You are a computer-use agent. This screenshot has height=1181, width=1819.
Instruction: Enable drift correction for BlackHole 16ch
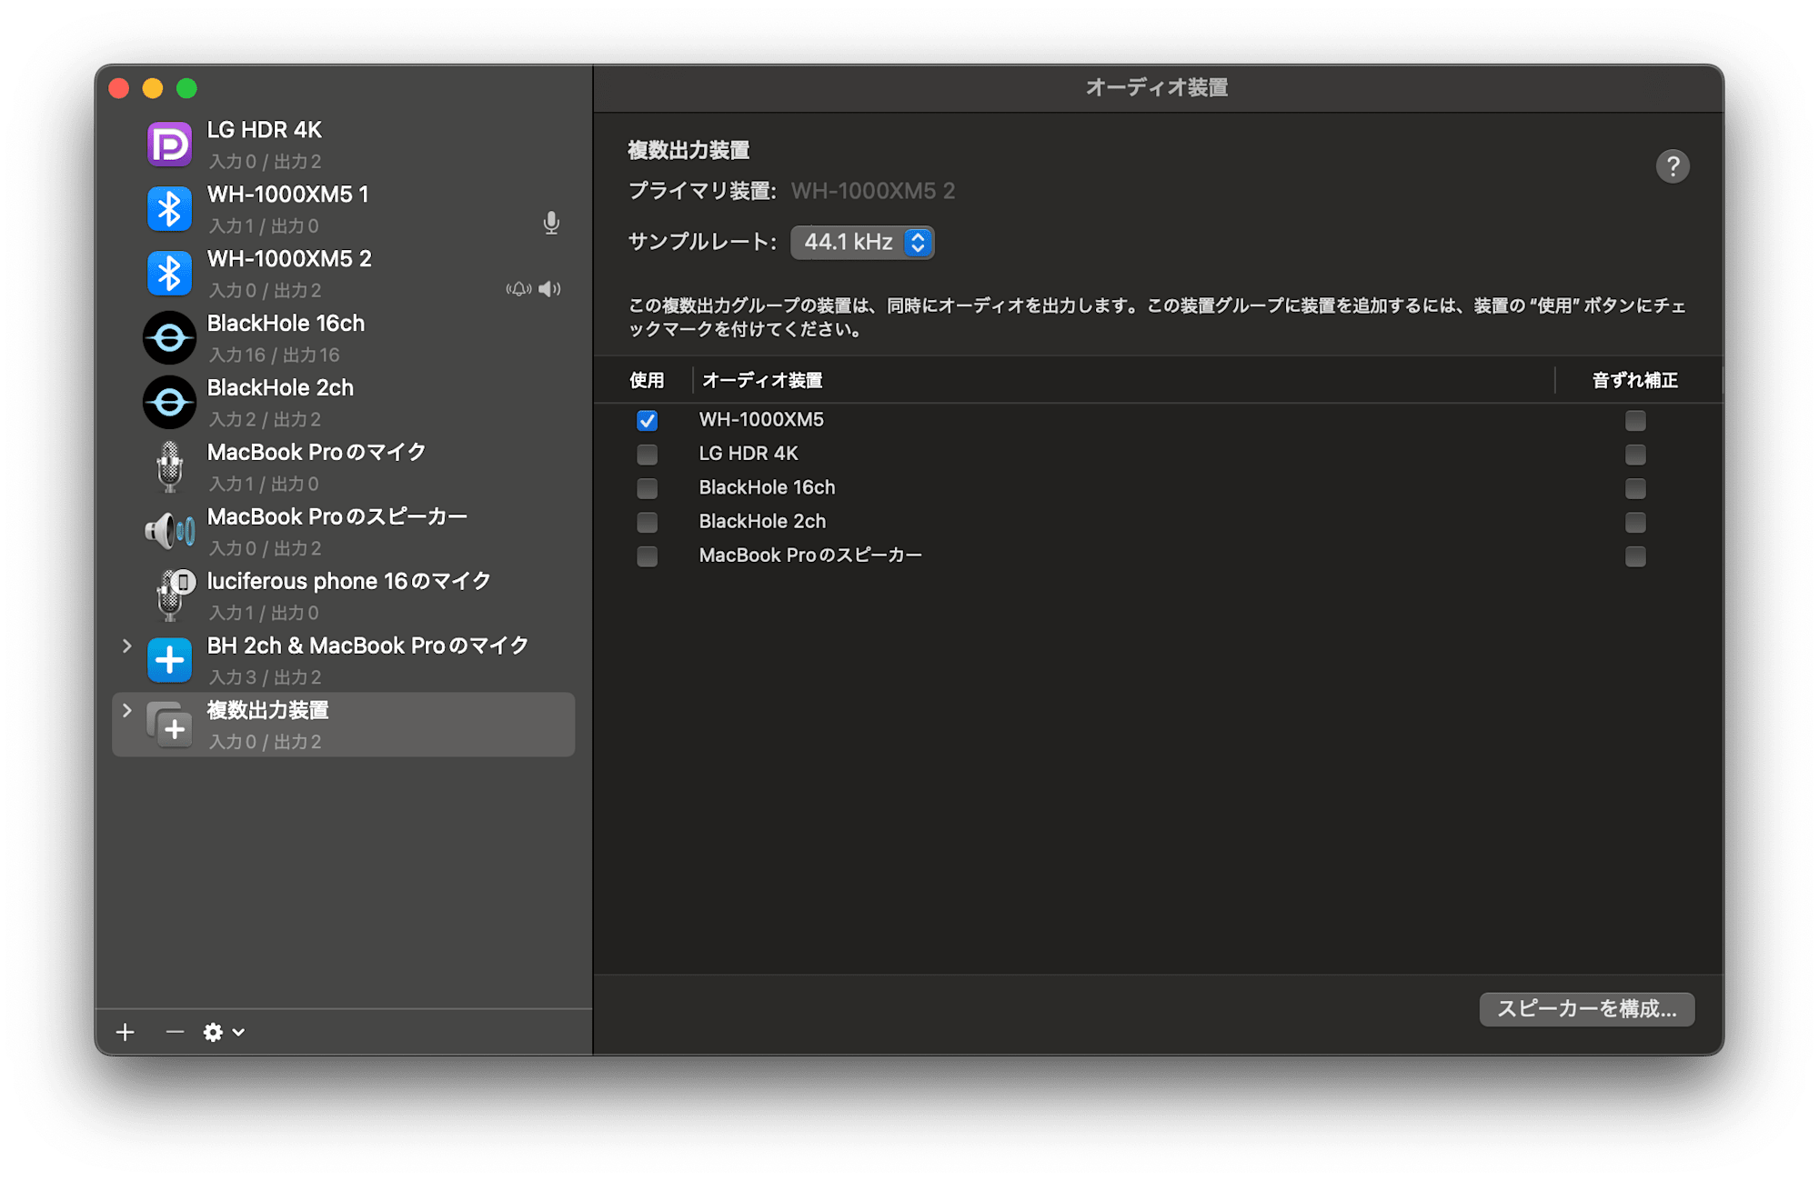pos(1634,488)
